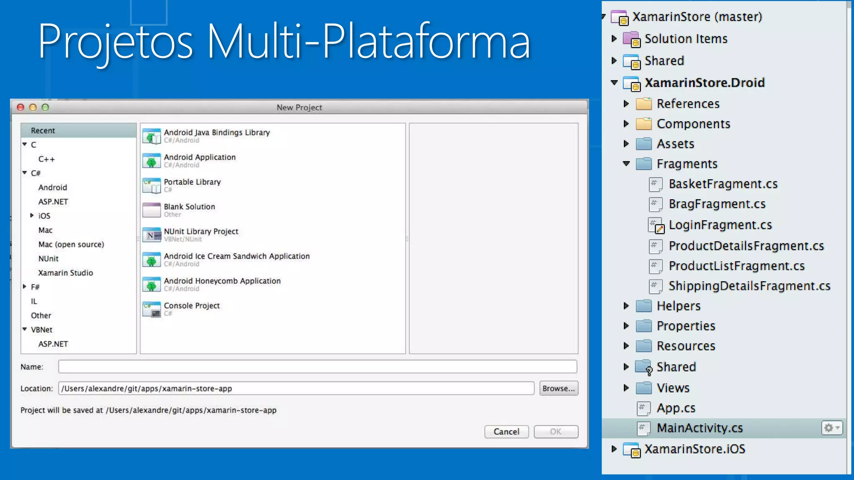
Task: Collapse the C category in New Project
Action: [x=25, y=144]
